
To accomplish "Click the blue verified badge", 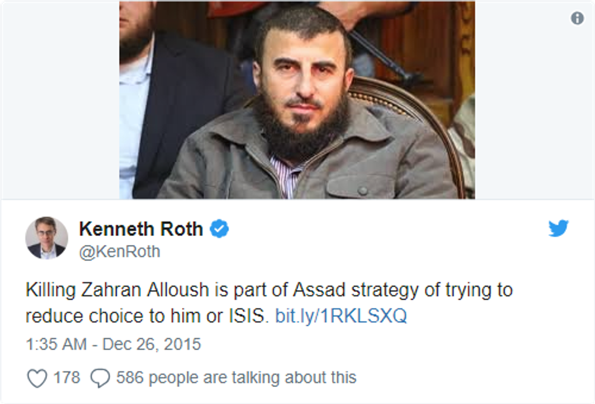I will 219,229.
